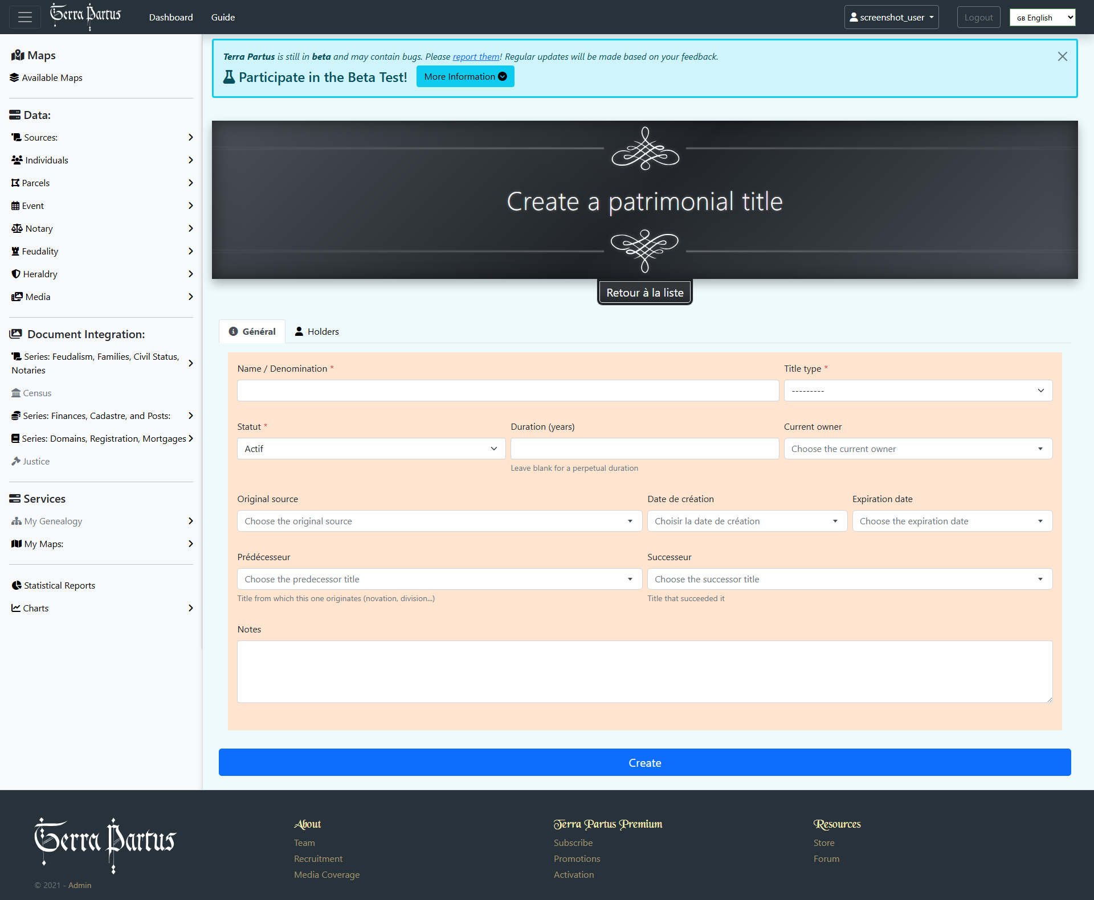Click the Feudality chess rook icon

tap(15, 251)
